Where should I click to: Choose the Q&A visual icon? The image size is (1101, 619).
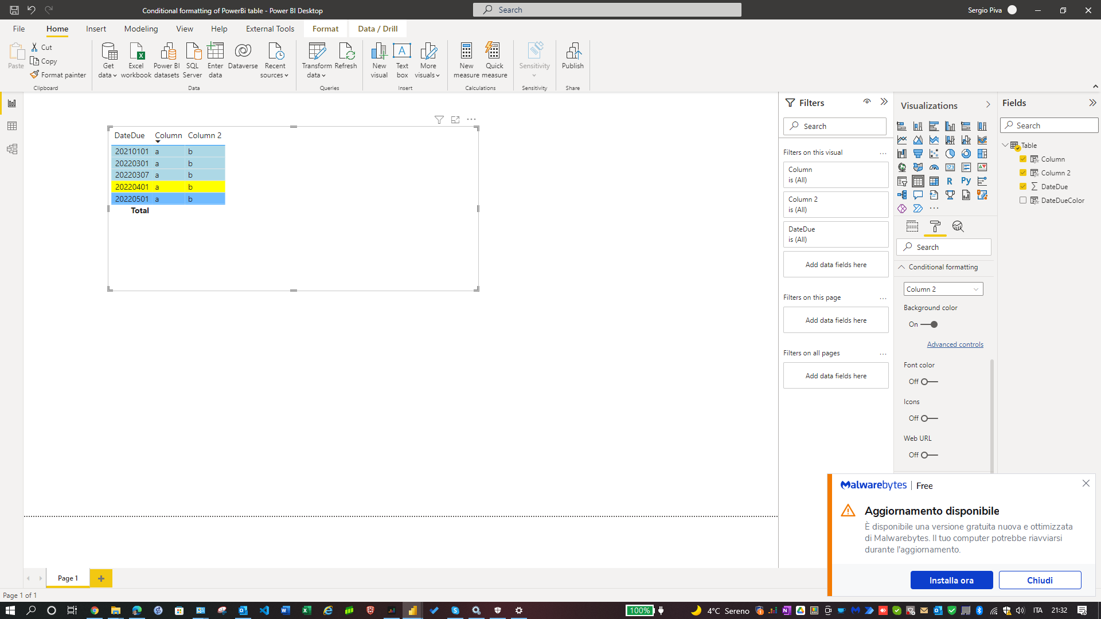[918, 195]
